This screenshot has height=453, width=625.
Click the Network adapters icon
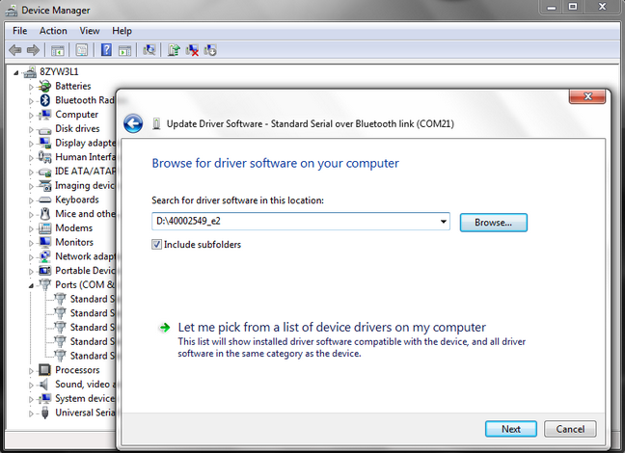tap(44, 256)
